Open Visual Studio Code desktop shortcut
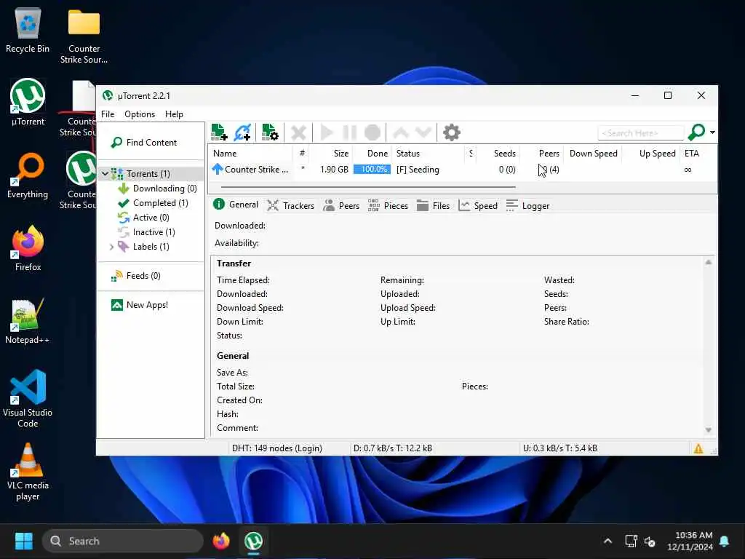The height and width of the screenshot is (559, 745). click(28, 398)
